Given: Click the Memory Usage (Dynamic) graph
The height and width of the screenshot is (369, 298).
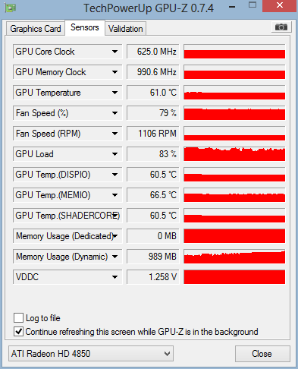Looking at the screenshot, I should click(234, 257).
